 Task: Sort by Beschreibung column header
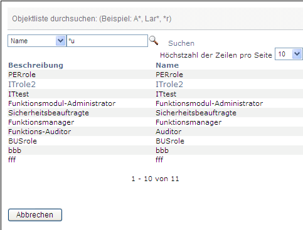(36, 65)
